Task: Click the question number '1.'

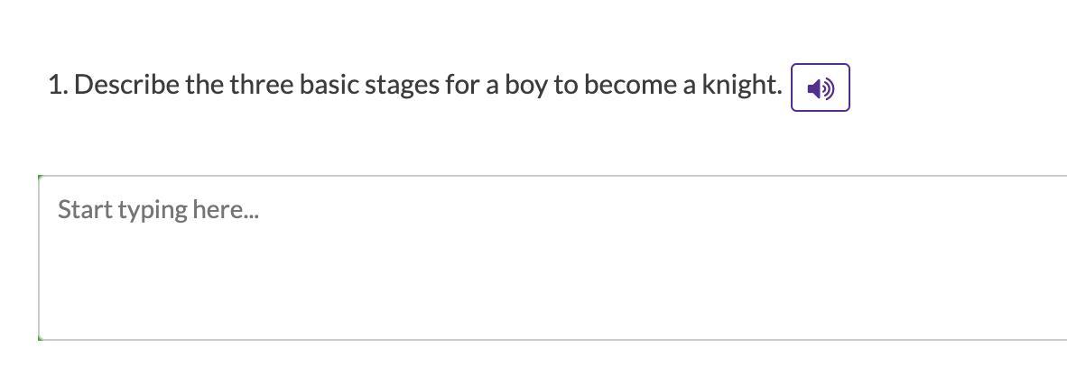Action: (57, 87)
